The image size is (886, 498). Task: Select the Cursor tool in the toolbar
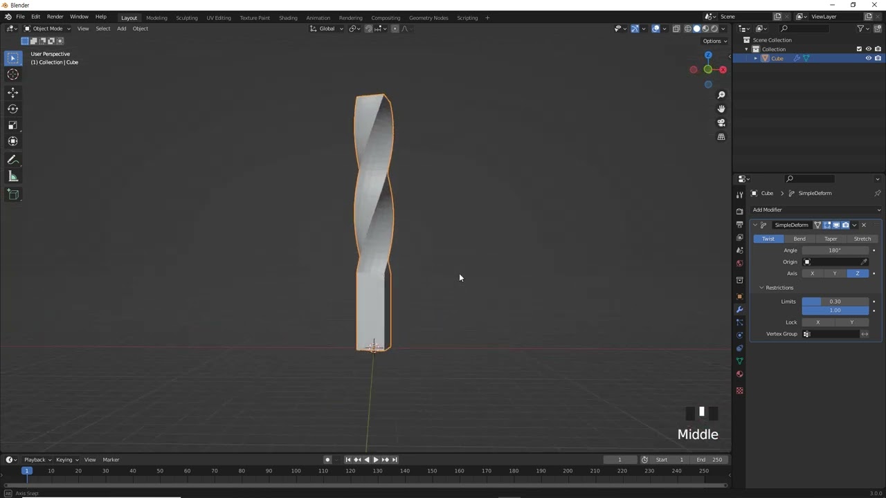pos(12,74)
